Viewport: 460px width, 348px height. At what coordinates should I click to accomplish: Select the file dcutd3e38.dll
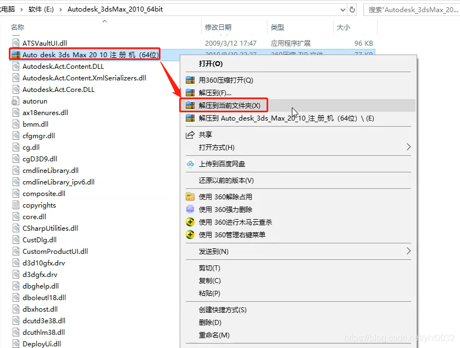(x=44, y=320)
